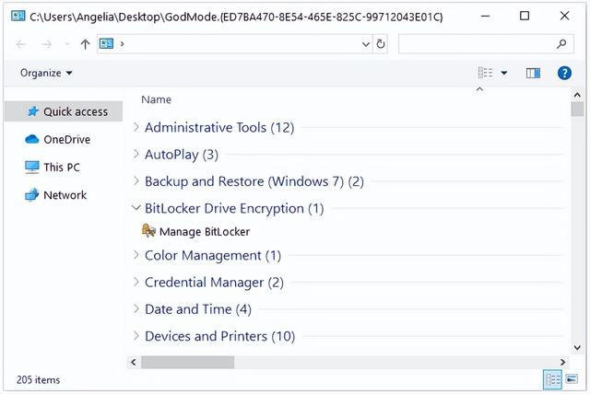Refresh the folder view
The height and width of the screenshot is (394, 590).
click(381, 44)
